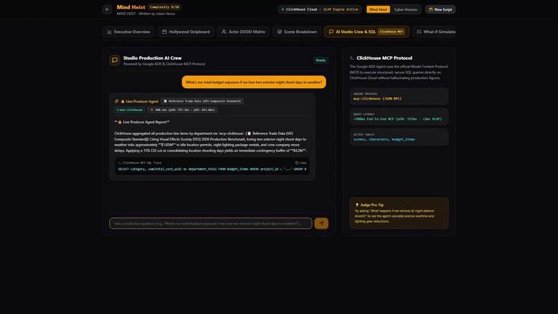Open the Executive Overview tab

tap(129, 32)
